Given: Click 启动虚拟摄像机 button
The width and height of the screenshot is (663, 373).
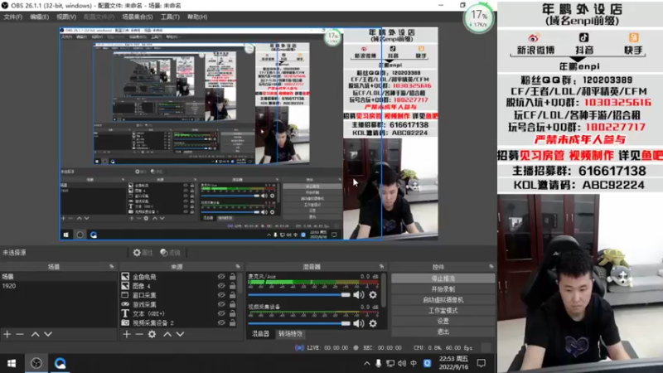Looking at the screenshot, I should [x=443, y=300].
